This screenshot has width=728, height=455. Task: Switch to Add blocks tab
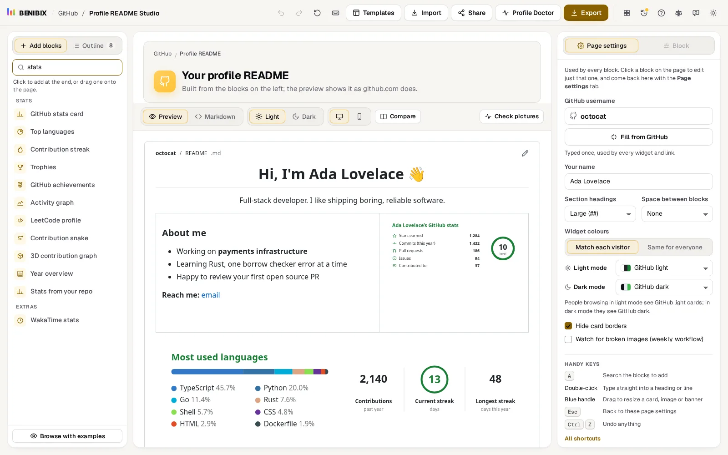click(41, 45)
